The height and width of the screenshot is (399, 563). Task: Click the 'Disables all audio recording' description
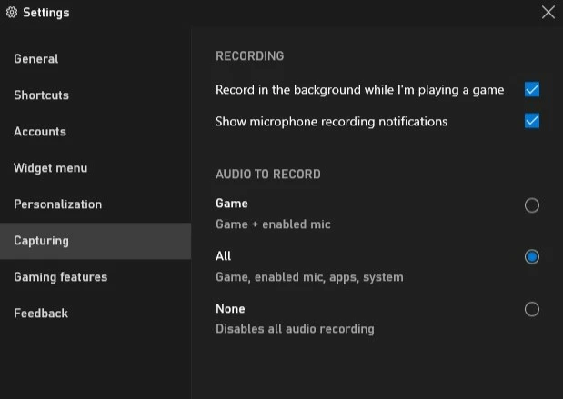pyautogui.click(x=295, y=329)
